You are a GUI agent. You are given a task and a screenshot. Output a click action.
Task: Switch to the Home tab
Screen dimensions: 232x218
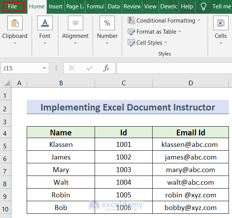tap(37, 7)
